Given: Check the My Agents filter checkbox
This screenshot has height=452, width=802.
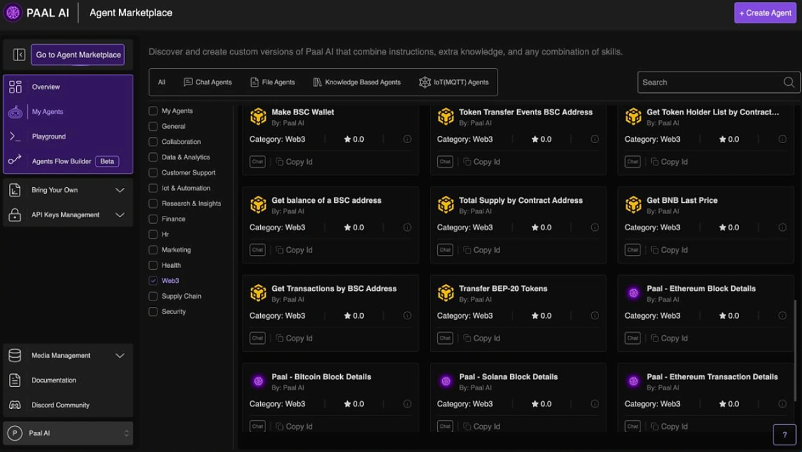Looking at the screenshot, I should pos(153,111).
